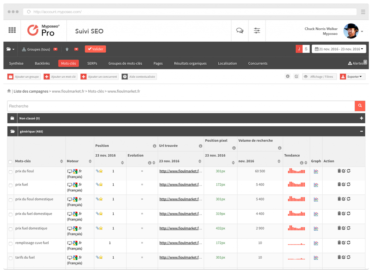Viewport: 372px width, 272px height.
Task: Open the date range picker dropdown
Action: [339, 49]
